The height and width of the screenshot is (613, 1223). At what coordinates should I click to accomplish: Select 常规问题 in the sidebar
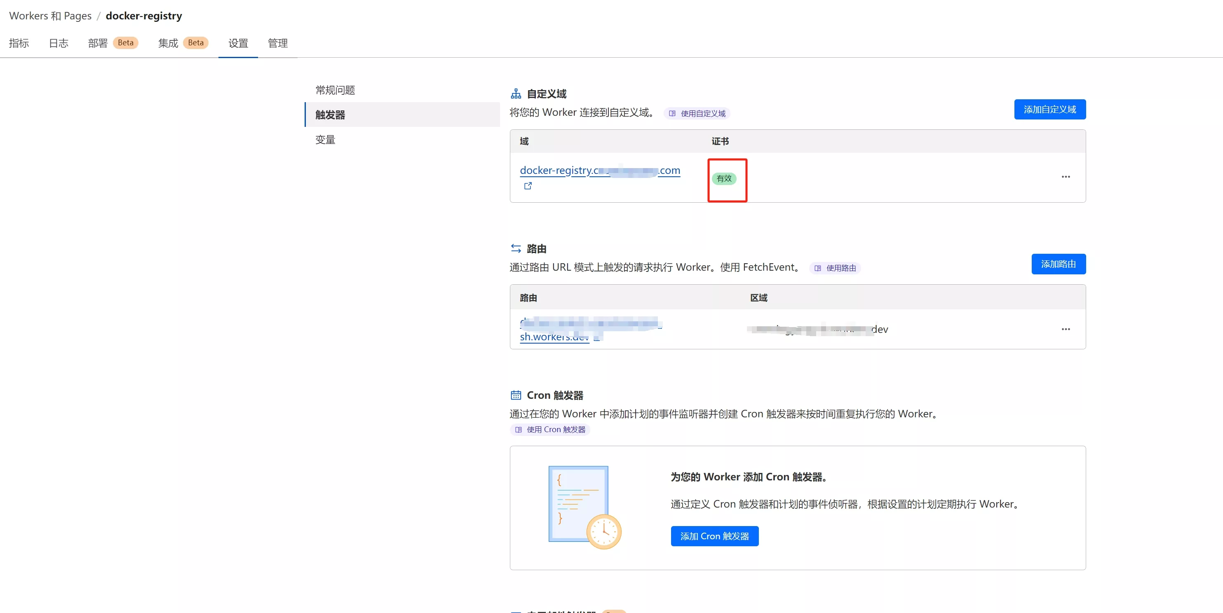(x=334, y=90)
